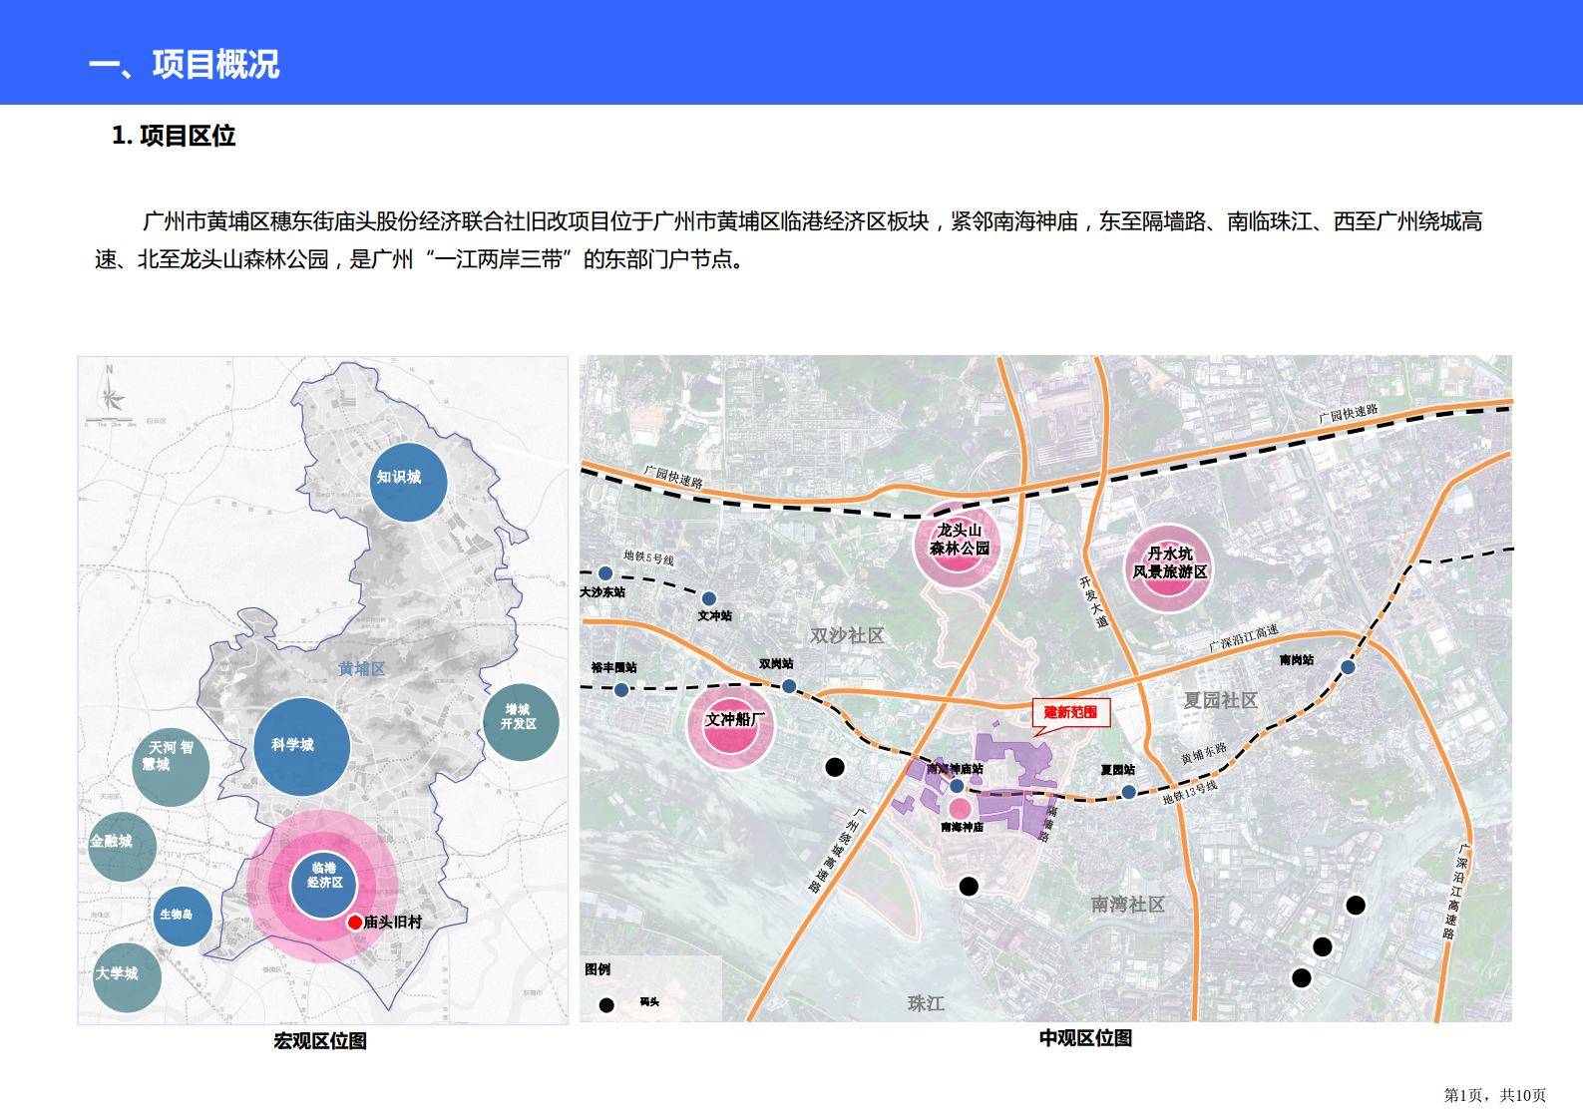Click the red 庙头旧村 location dot
1583x1120 pixels.
pos(354,923)
